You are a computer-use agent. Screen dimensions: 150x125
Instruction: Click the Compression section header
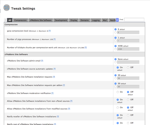75,25
